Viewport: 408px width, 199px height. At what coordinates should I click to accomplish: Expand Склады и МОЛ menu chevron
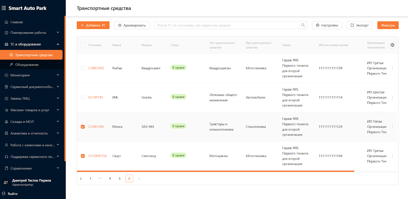click(58, 122)
